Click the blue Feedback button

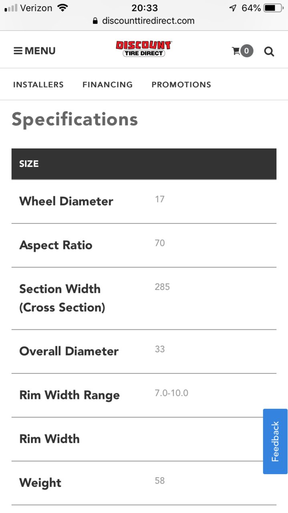[x=275, y=441]
